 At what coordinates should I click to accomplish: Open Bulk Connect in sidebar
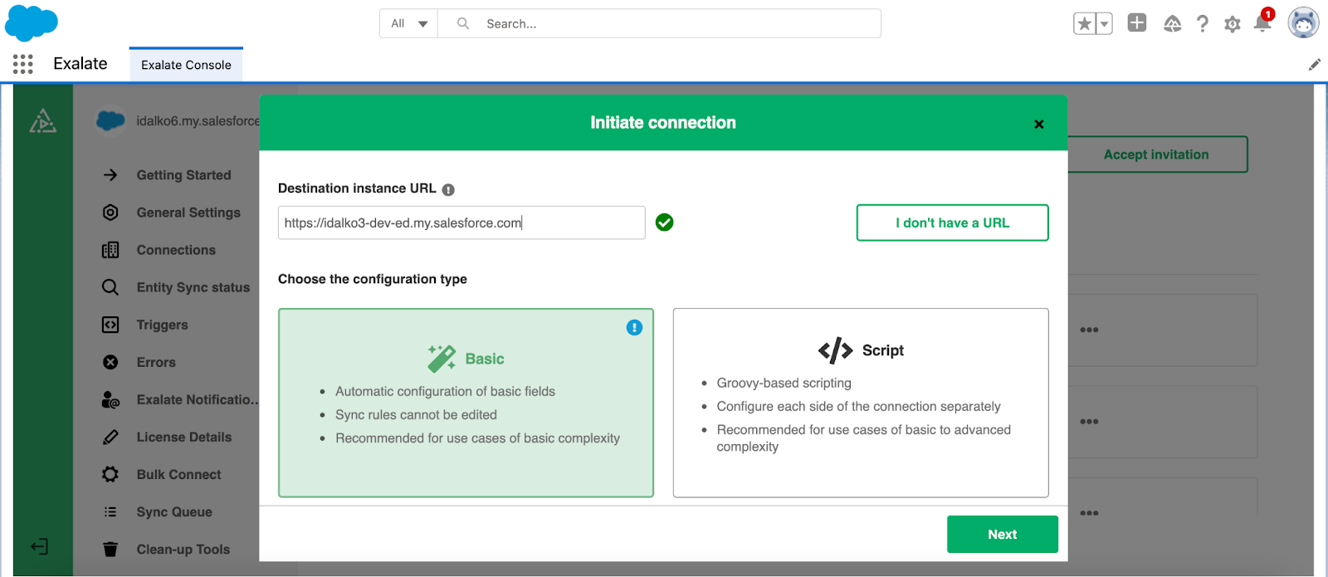pos(178,474)
